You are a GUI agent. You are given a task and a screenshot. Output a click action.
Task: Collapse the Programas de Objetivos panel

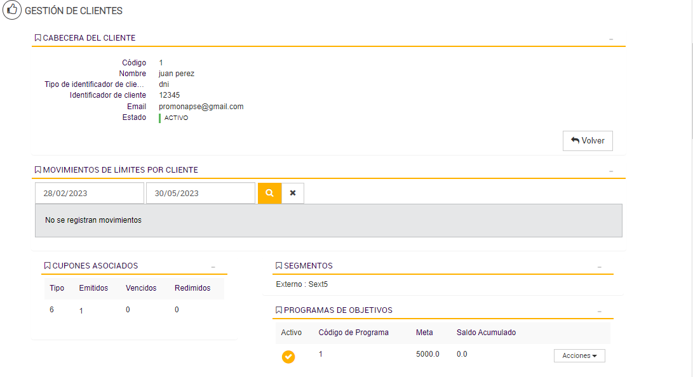599,312
